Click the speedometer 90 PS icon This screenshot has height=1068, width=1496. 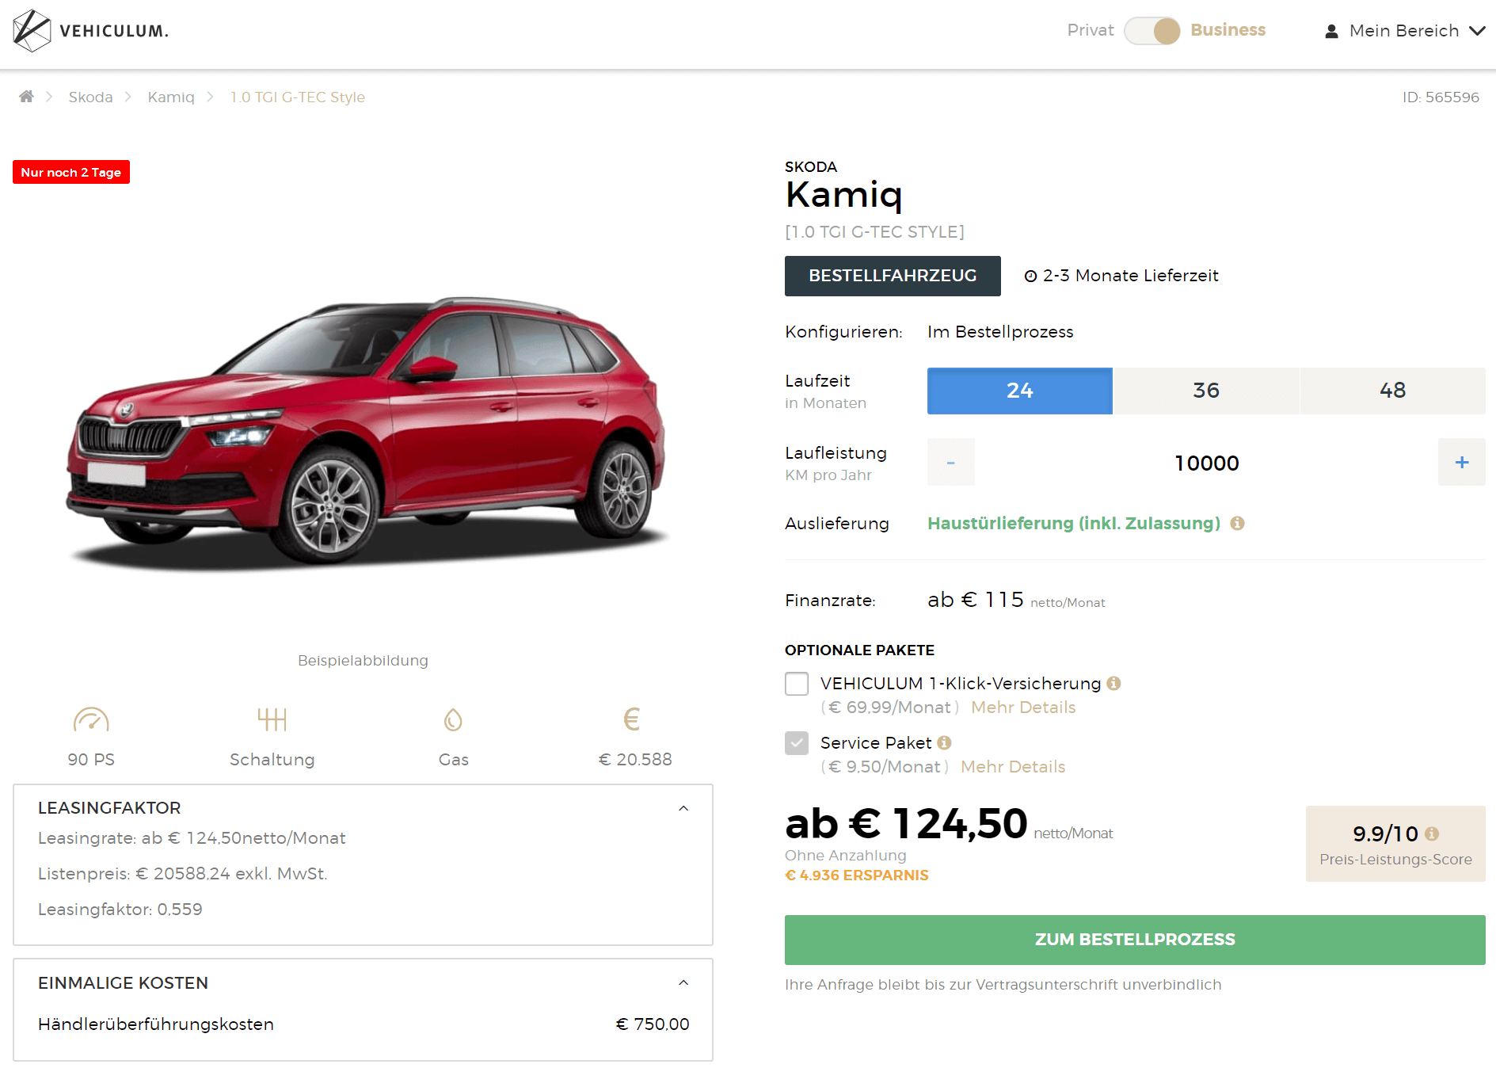click(91, 720)
